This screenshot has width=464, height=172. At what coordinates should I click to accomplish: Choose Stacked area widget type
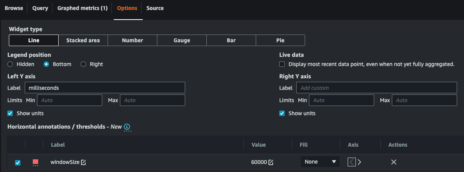[x=83, y=40]
